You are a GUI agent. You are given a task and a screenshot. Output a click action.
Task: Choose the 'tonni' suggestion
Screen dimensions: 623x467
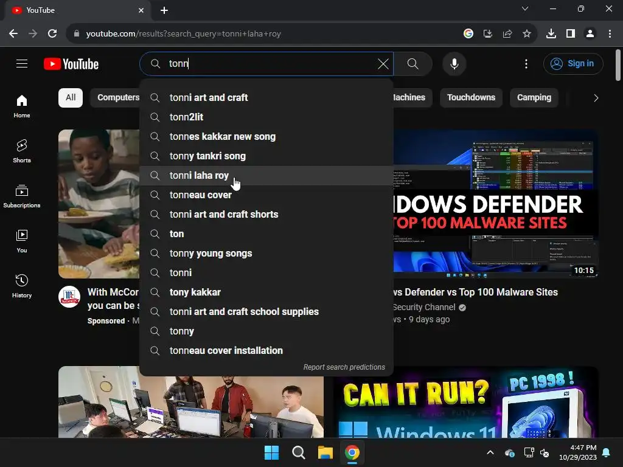pyautogui.click(x=266, y=272)
